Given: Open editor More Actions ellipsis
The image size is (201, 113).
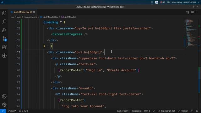Looking at the screenshot, I should [197, 12].
